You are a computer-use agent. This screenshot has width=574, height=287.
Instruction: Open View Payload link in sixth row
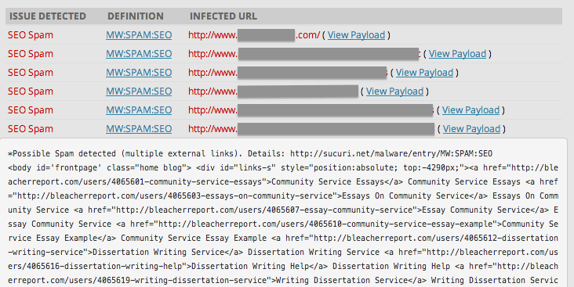(x=471, y=129)
